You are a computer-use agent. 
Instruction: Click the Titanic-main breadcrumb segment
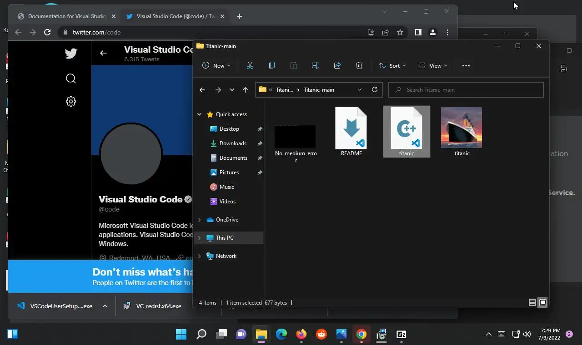(319, 90)
